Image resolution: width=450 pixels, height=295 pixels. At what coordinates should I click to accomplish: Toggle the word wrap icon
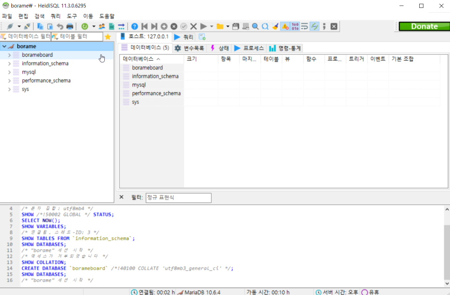point(305,27)
